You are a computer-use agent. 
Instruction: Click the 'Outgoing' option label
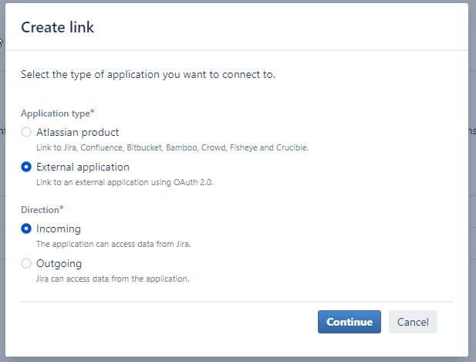pyautogui.click(x=59, y=264)
